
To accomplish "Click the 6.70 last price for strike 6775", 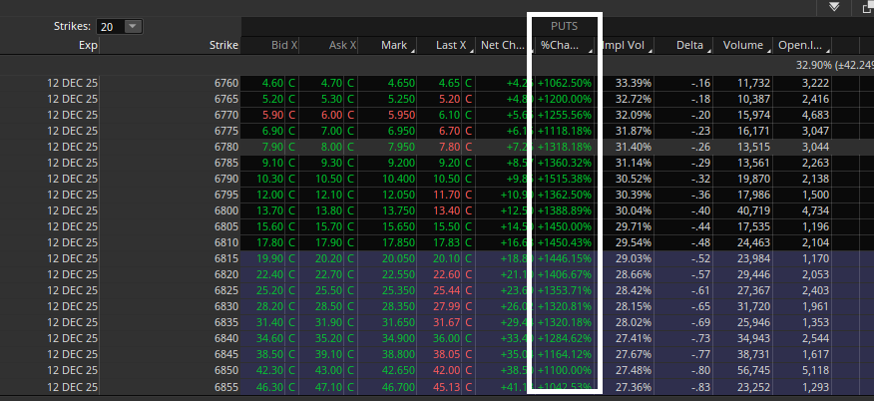I will pos(449,132).
